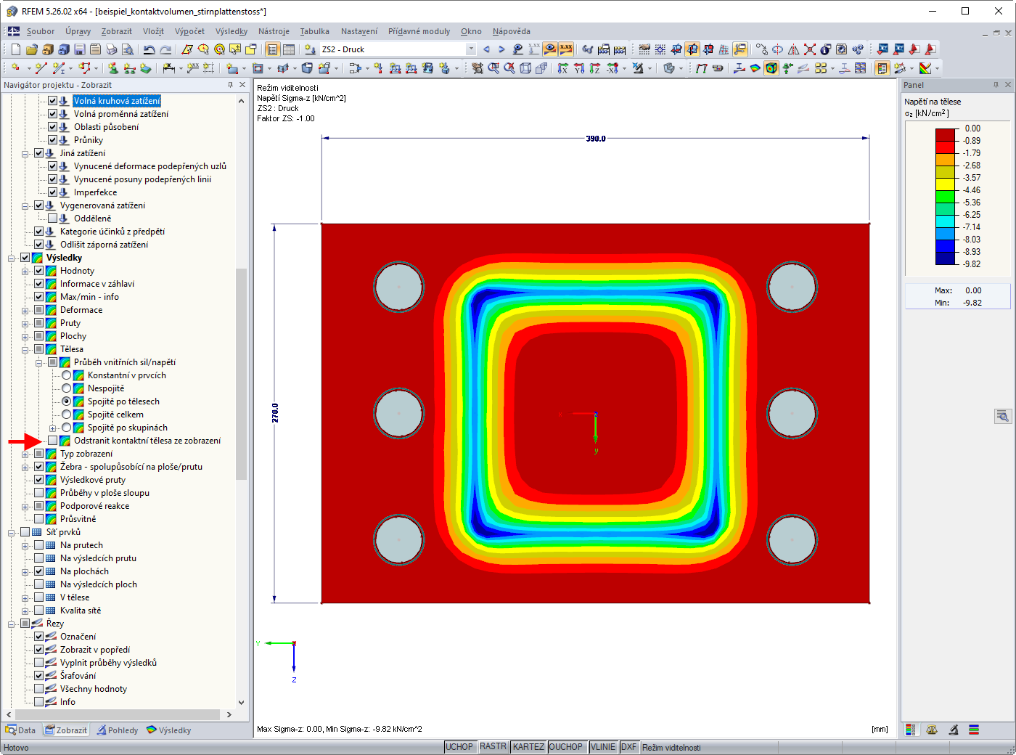The image size is (1016, 755).
Task: Expand the Pruty tree node
Action: pyautogui.click(x=25, y=323)
